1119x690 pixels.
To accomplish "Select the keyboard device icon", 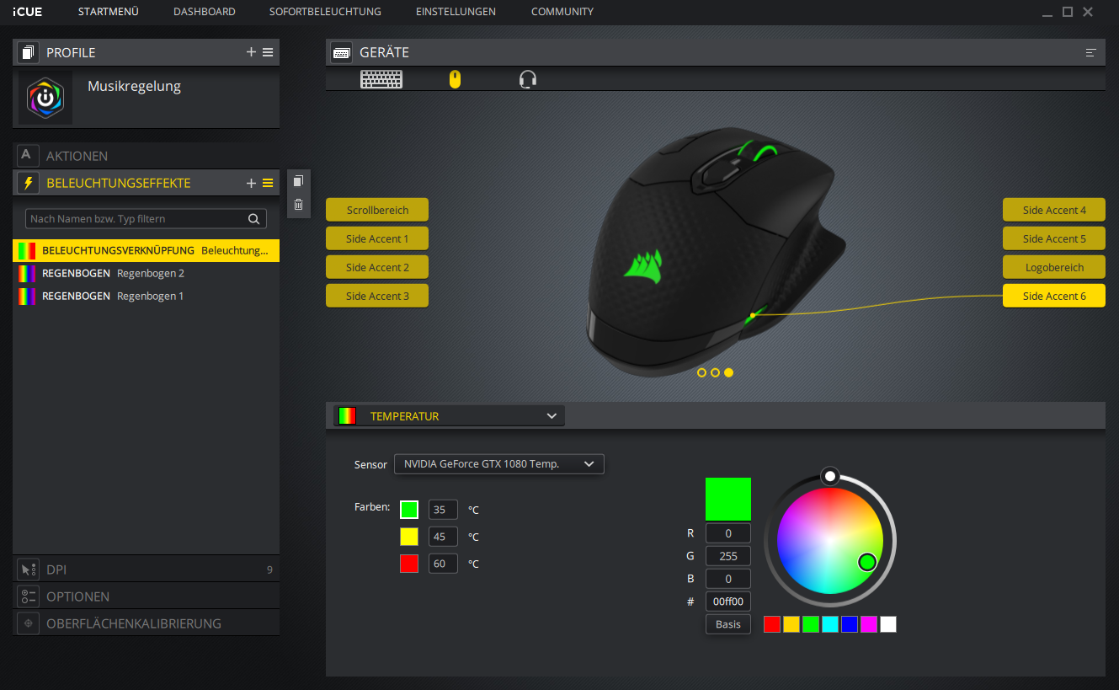I will point(381,79).
